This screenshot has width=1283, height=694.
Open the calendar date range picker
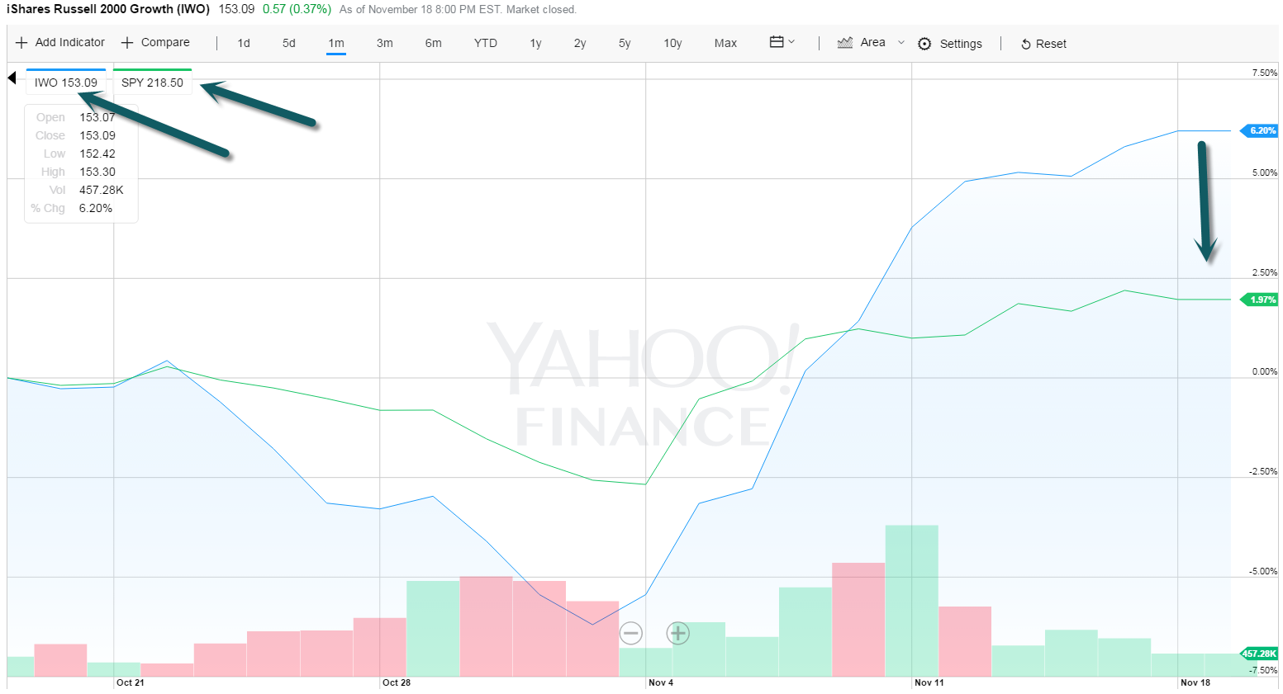pyautogui.click(x=777, y=42)
